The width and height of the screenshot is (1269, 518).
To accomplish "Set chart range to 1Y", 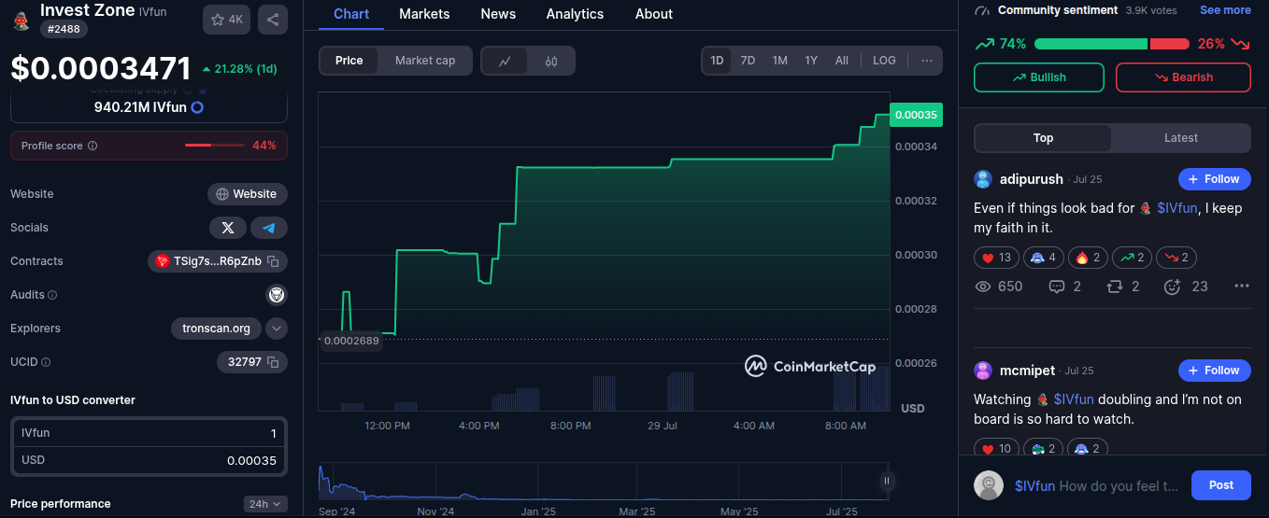I will click(811, 61).
